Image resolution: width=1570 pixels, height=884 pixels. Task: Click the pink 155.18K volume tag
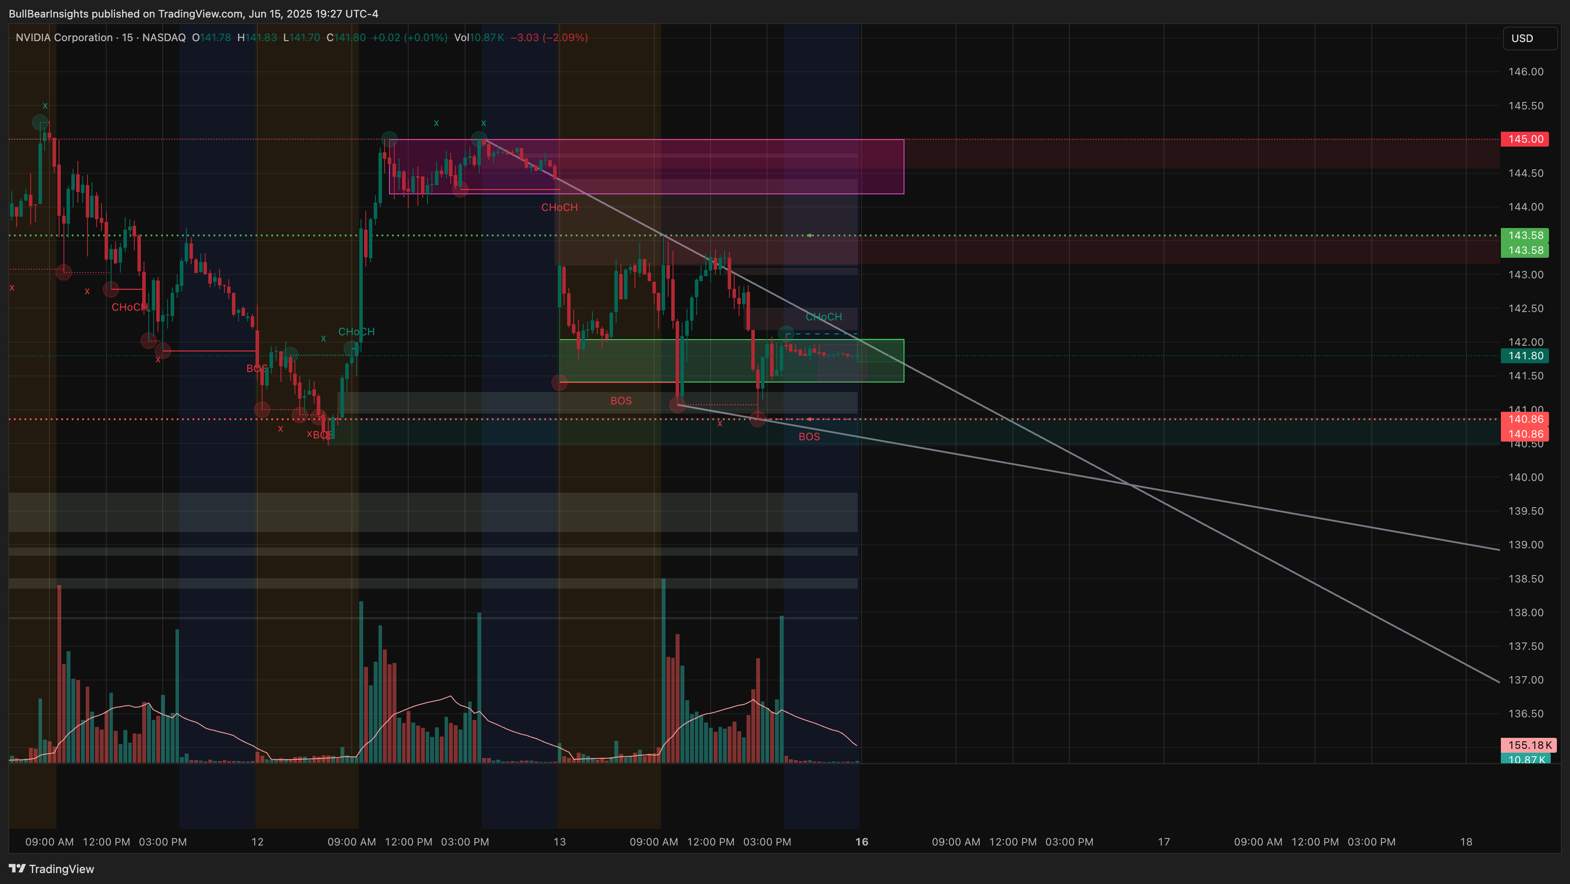[1528, 745]
